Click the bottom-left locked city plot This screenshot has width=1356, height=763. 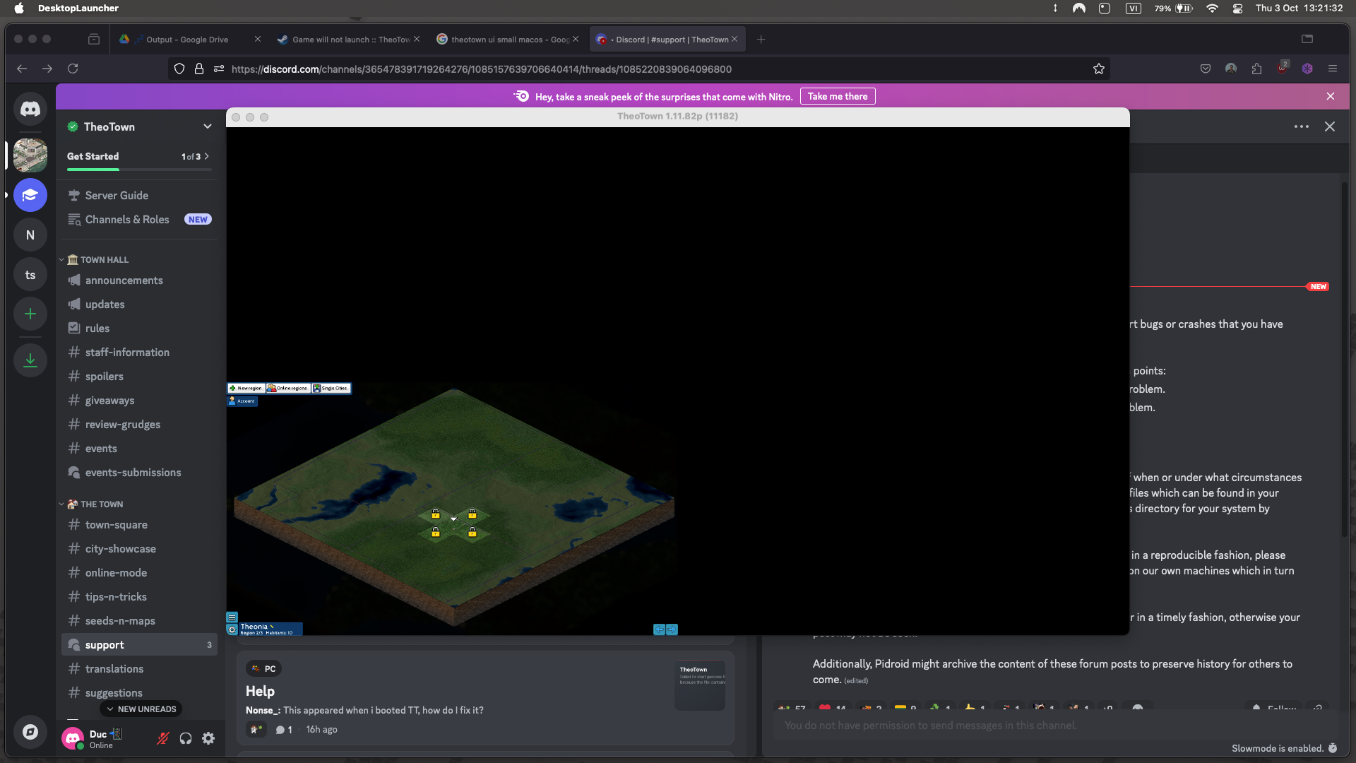(436, 532)
